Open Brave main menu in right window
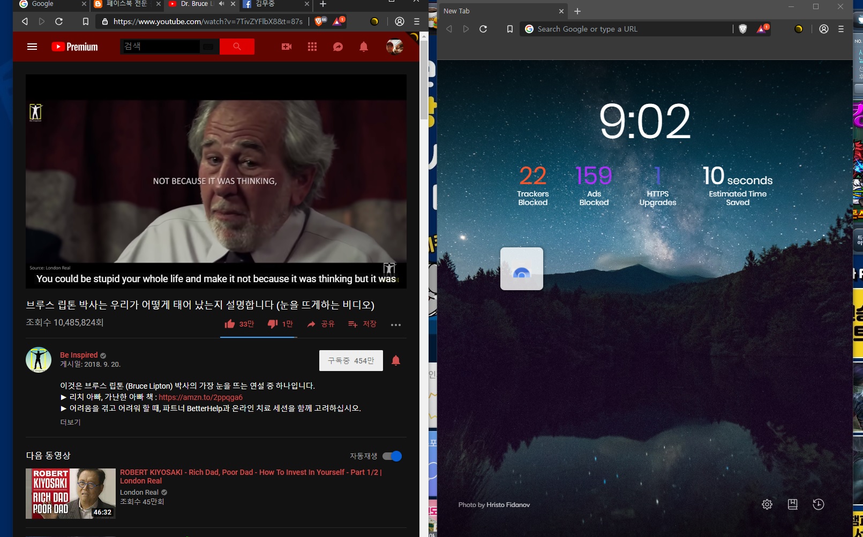This screenshot has width=863, height=537. pos(841,29)
